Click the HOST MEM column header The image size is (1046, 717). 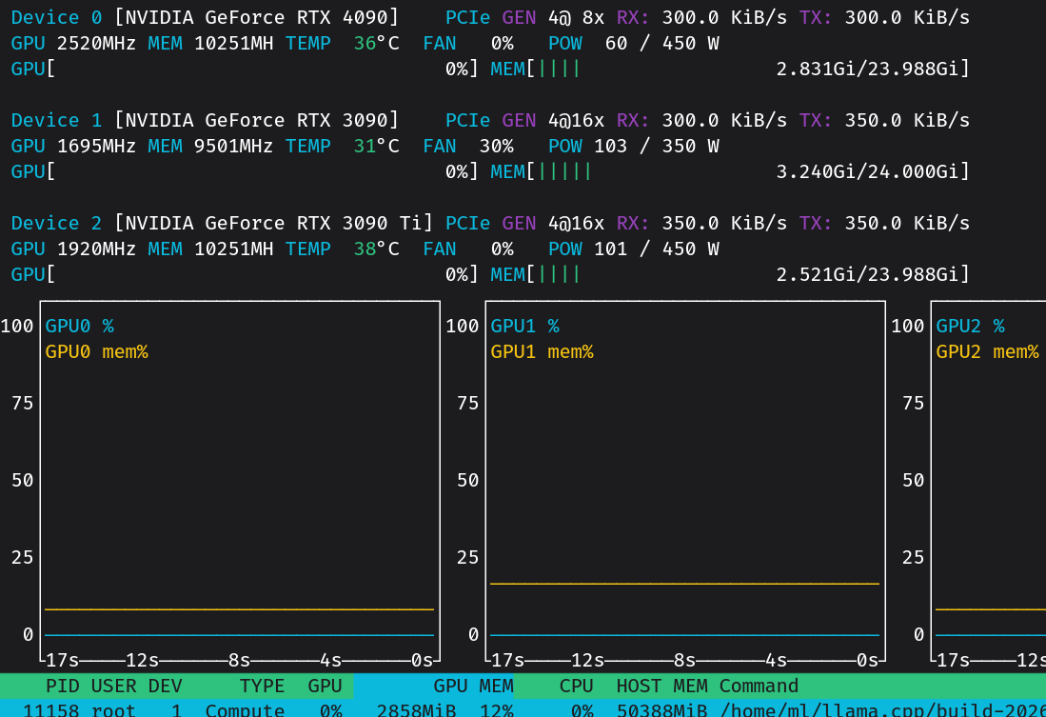pyautogui.click(x=661, y=686)
